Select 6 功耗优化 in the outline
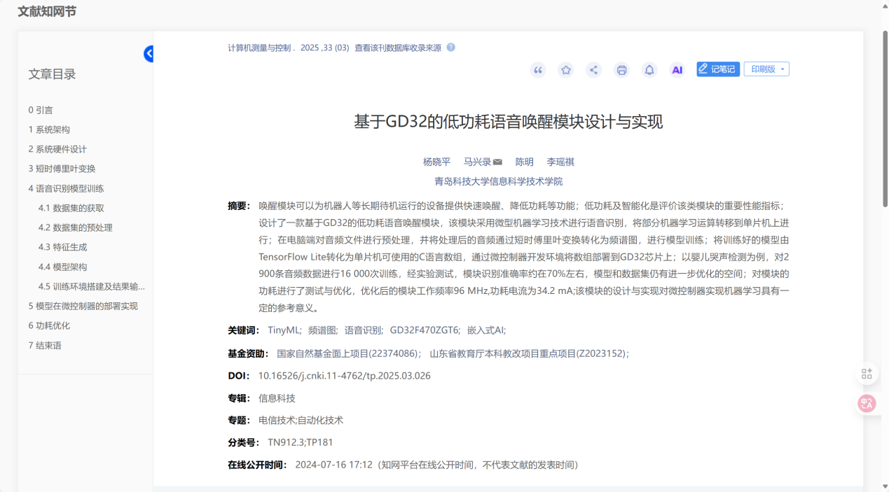 (49, 325)
